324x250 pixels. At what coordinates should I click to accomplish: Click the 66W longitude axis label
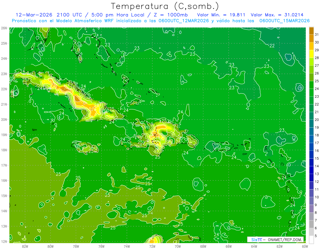(229, 246)
